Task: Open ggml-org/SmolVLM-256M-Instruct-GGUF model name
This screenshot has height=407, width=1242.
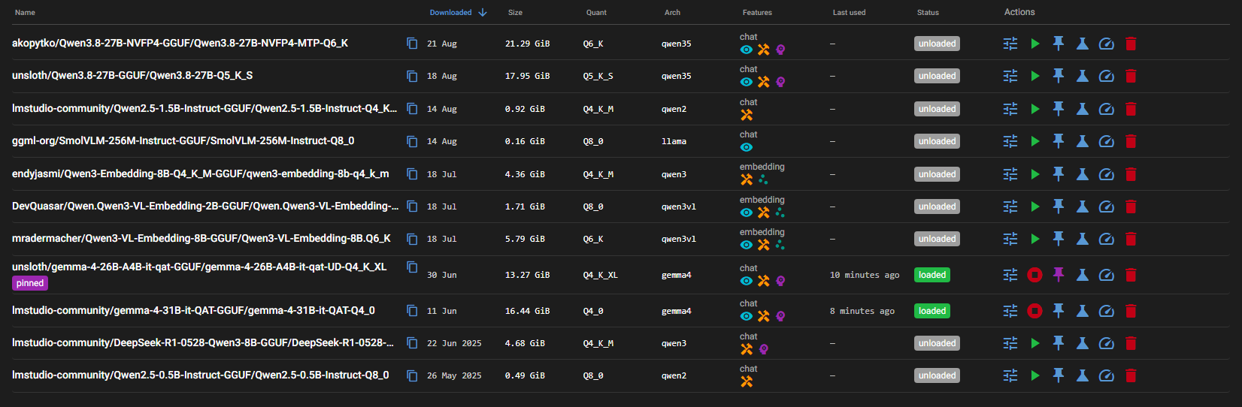Action: (183, 141)
